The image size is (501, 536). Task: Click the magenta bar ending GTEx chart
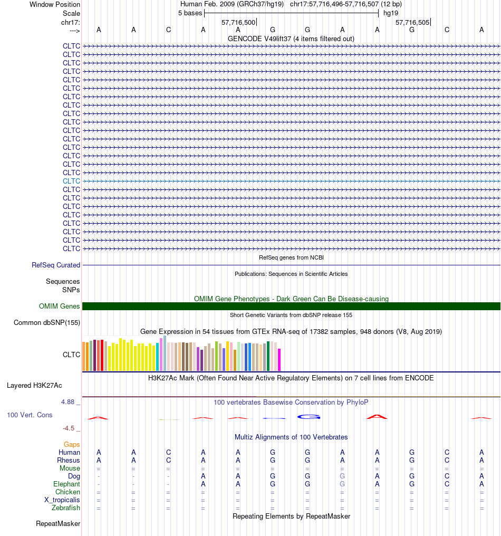tap(279, 360)
